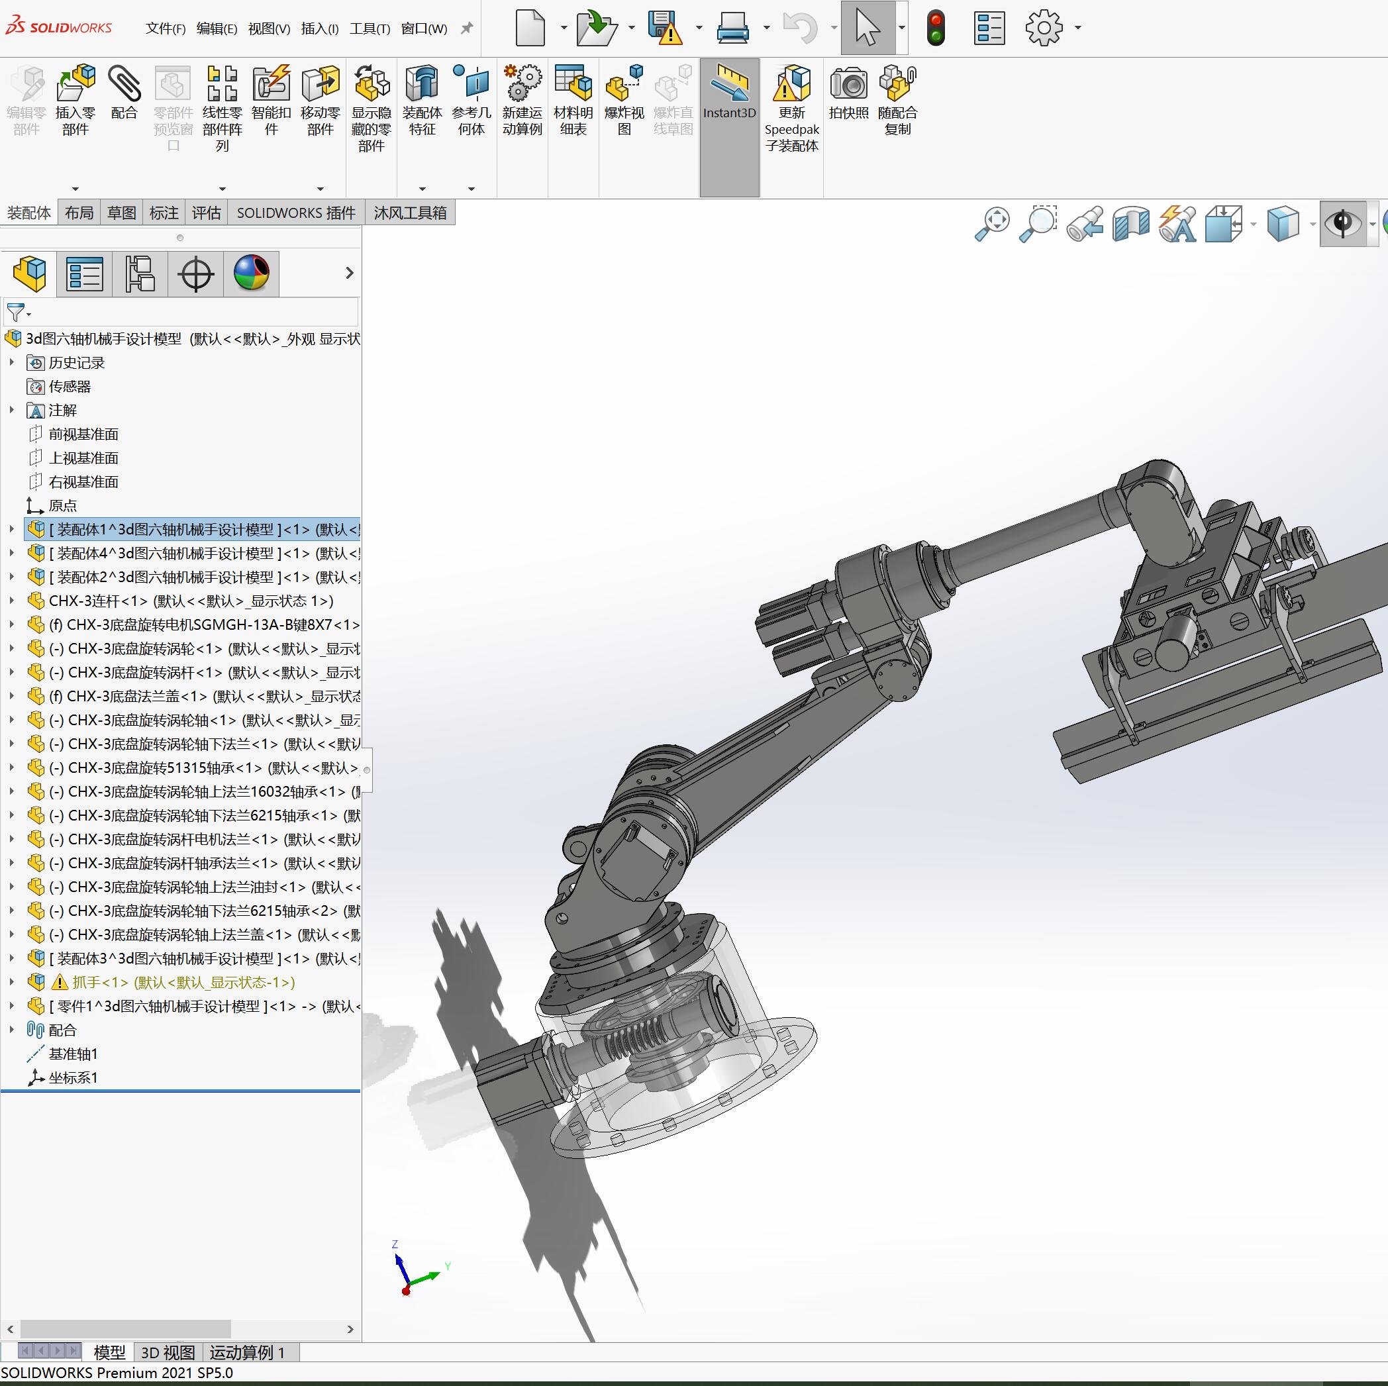
Task: Click the Smart Fasteners (智能扣件) icon
Action: 272,83
